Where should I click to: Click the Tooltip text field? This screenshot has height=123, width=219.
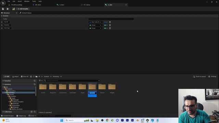click(111, 19)
